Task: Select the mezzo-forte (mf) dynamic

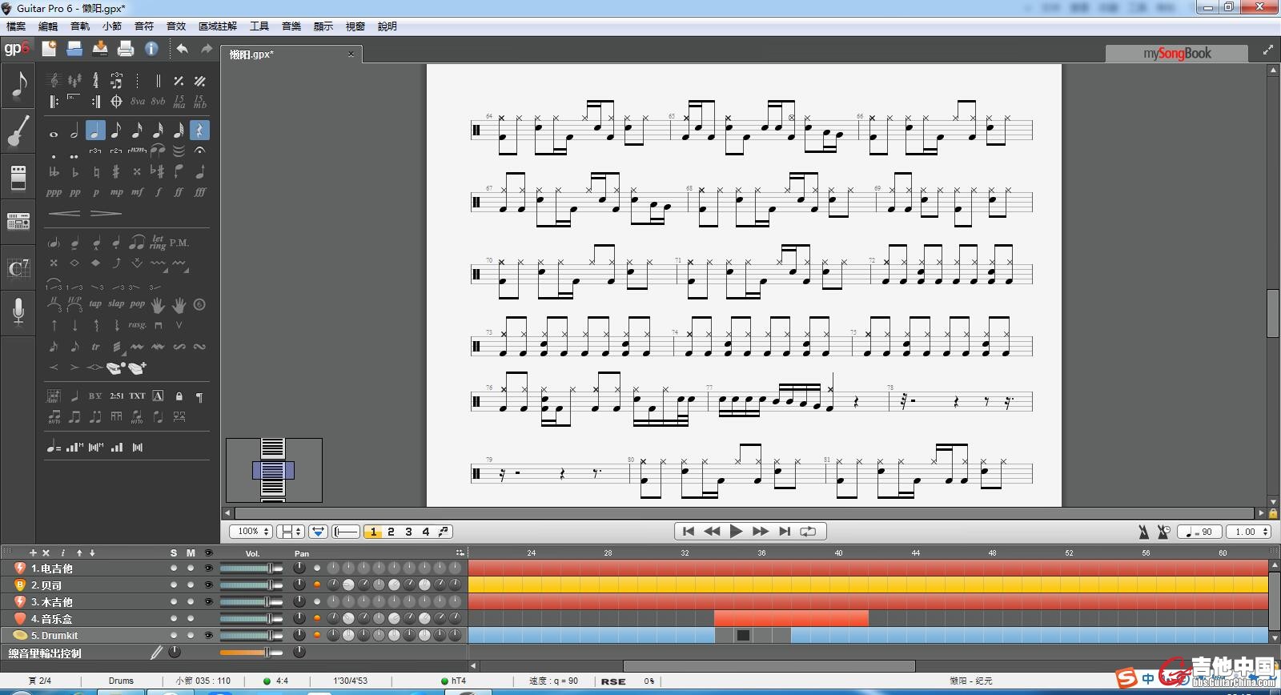Action: (137, 192)
